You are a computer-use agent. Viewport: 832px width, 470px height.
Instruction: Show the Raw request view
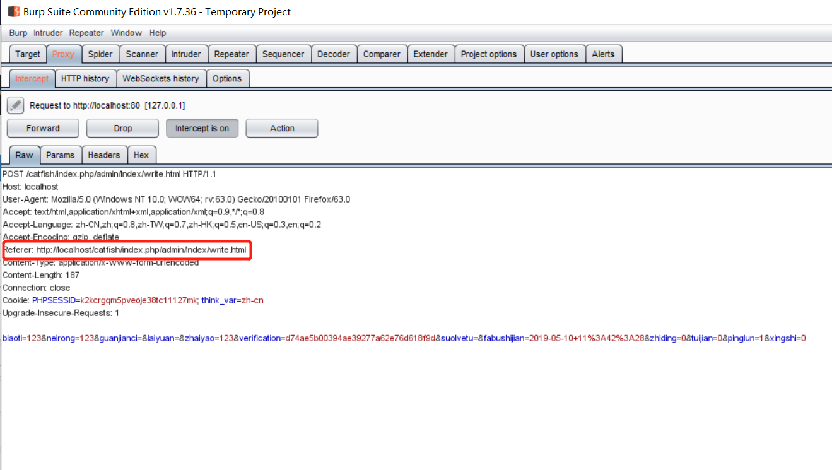[25, 155]
